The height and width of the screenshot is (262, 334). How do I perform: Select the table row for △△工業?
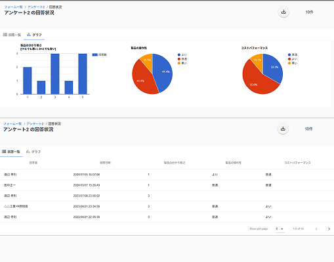(167, 206)
